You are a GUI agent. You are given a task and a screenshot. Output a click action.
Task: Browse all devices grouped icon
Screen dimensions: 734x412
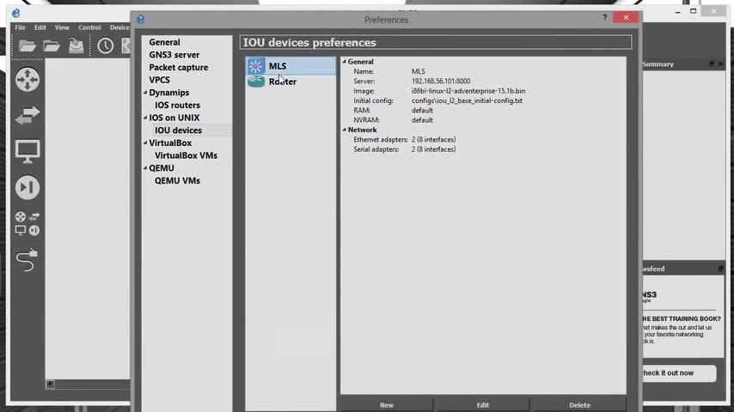(28, 223)
